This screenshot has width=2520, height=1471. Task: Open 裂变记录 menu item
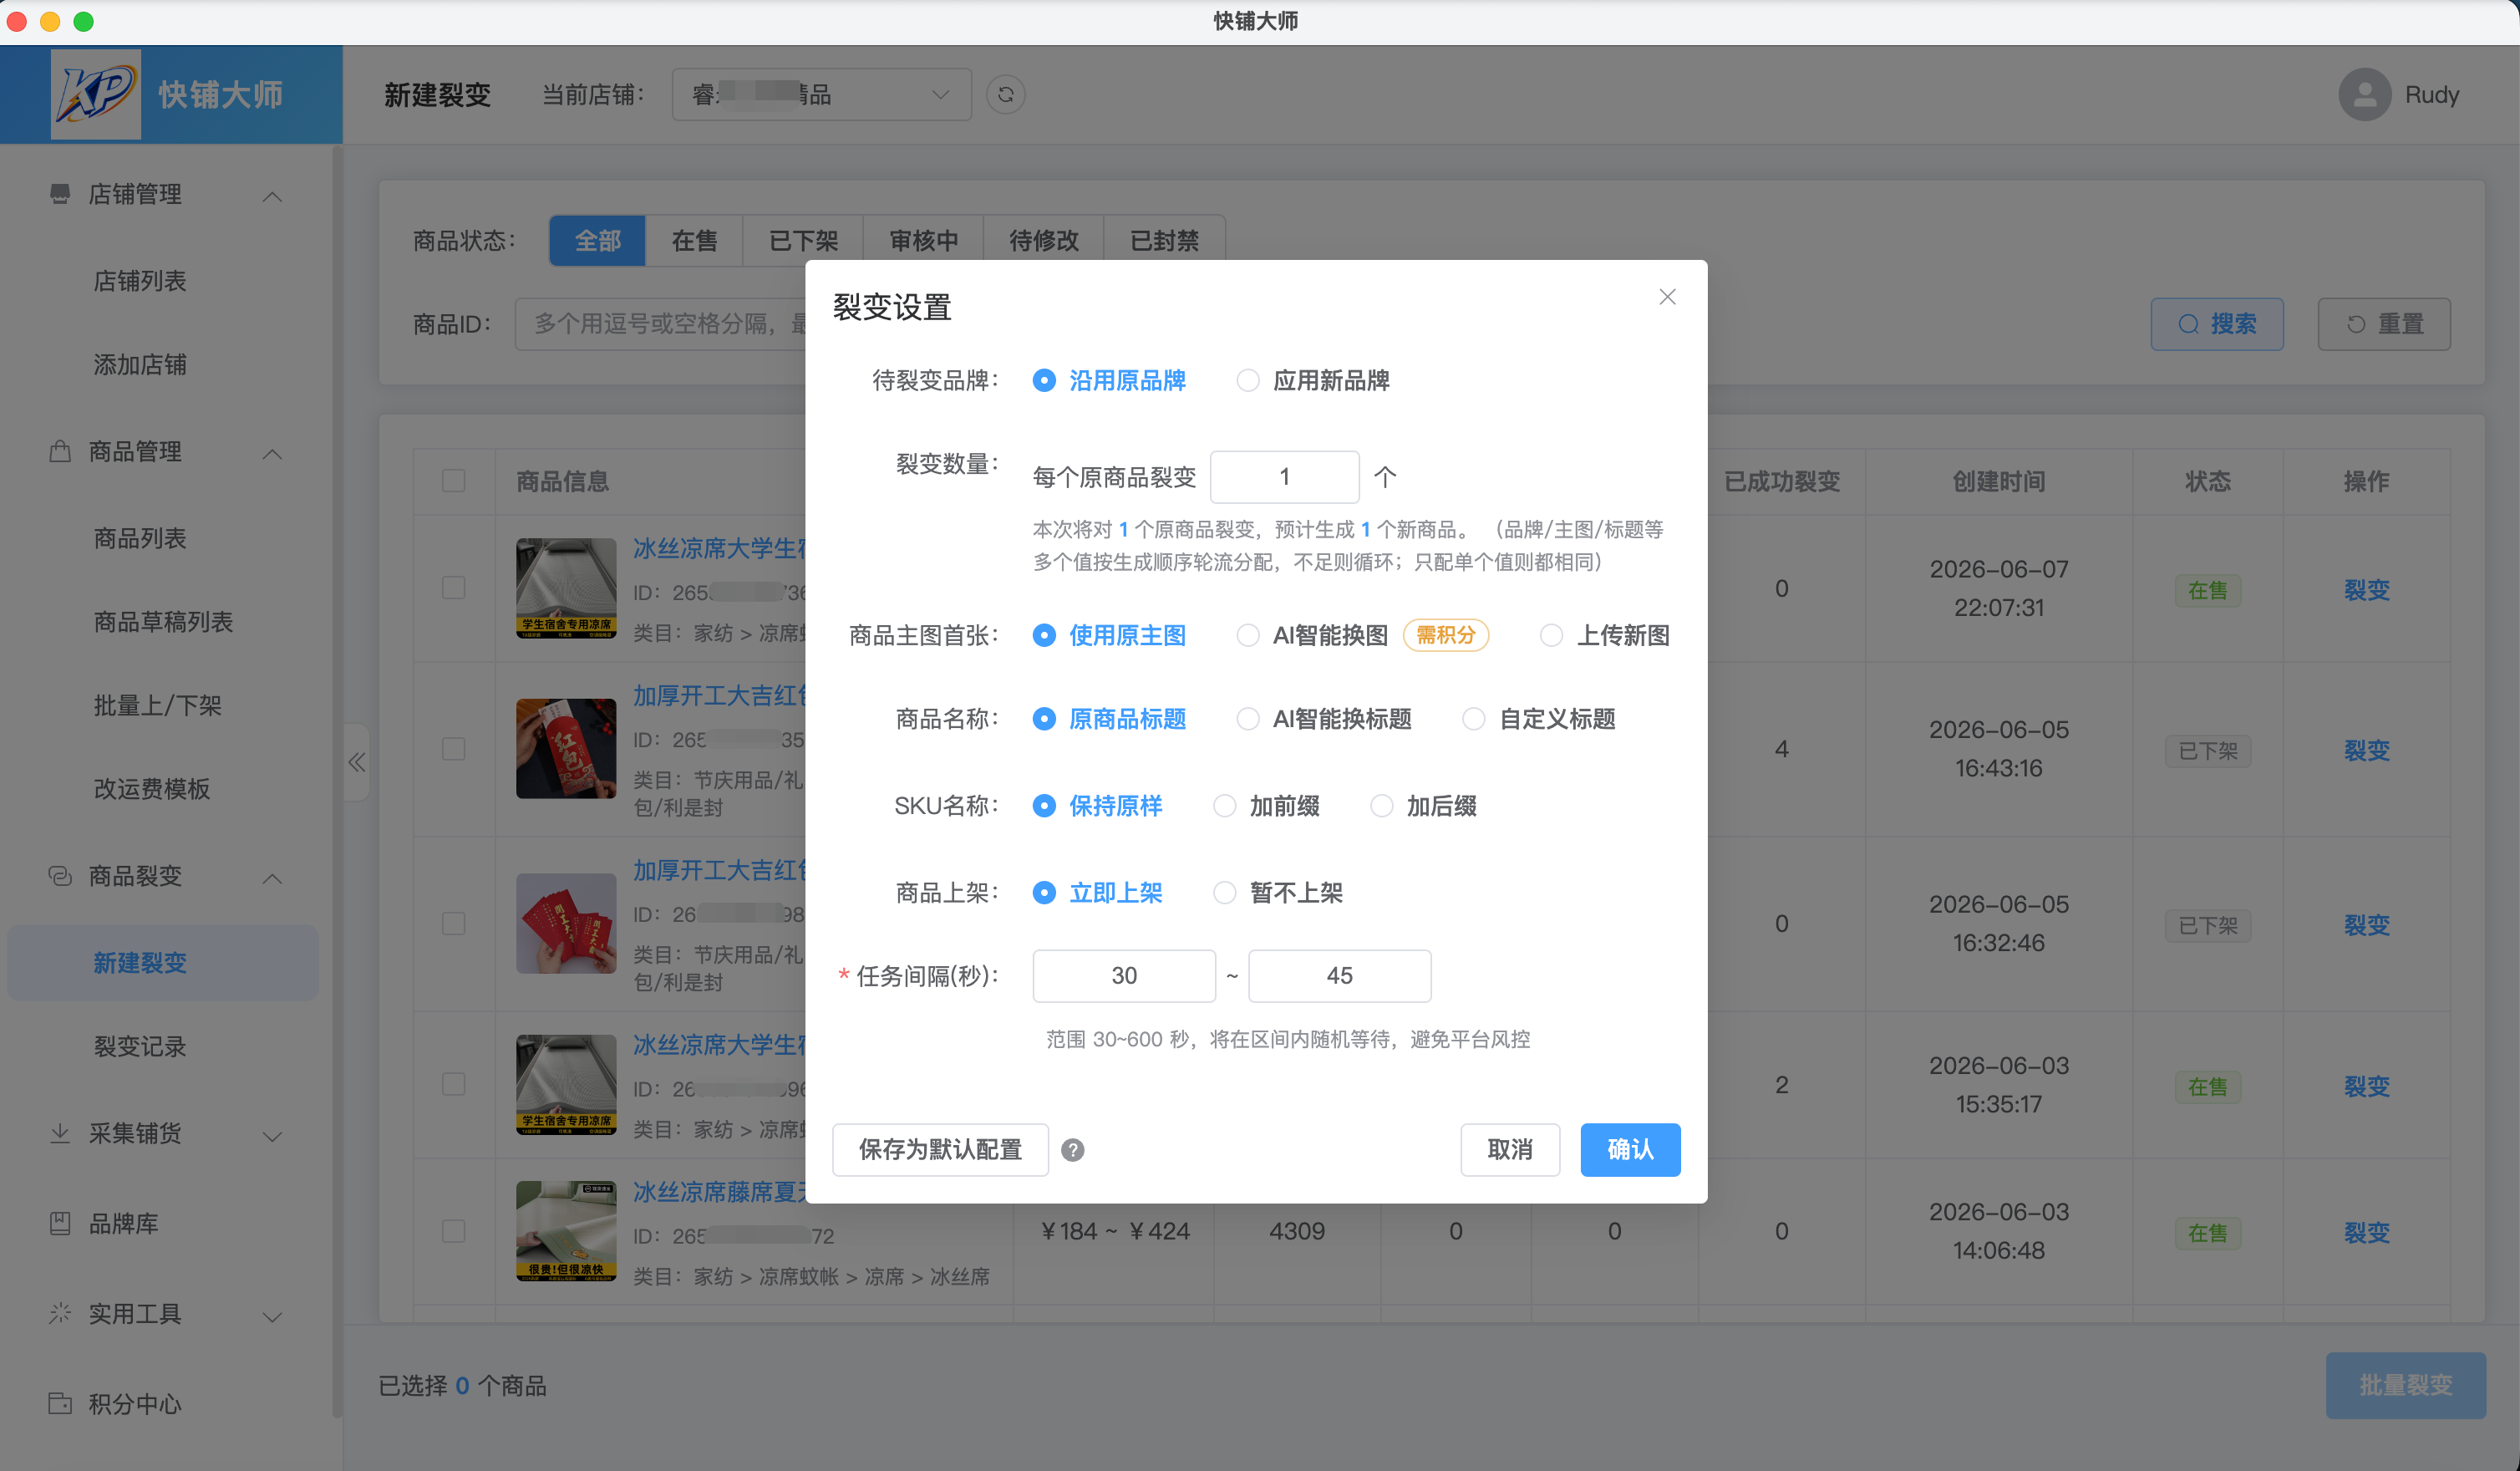tap(140, 1047)
